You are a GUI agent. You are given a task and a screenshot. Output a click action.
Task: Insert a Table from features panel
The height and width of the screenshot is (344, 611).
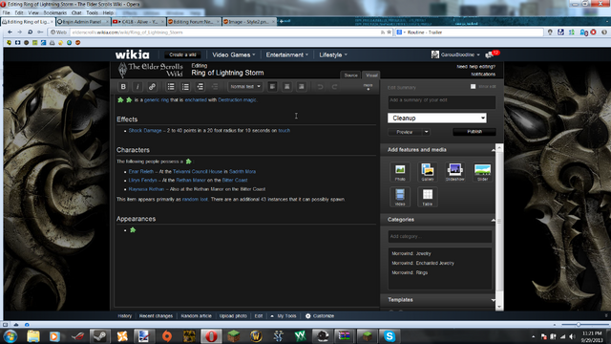click(x=428, y=197)
